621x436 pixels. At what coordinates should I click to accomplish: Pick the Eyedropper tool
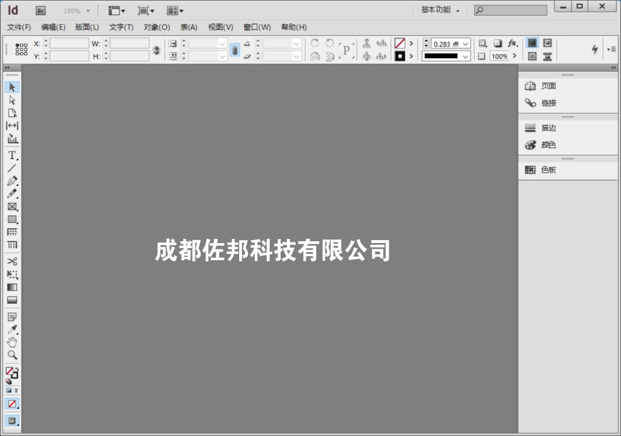12,329
